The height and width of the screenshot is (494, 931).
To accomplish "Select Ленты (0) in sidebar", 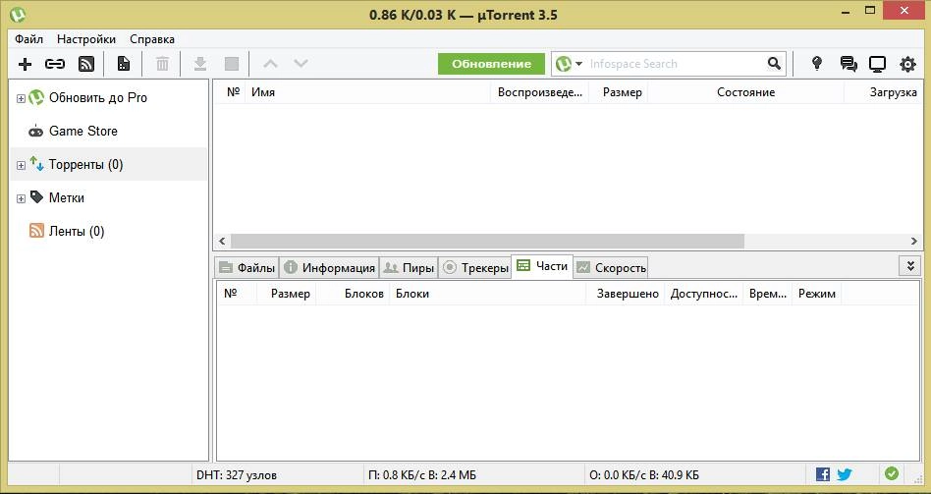I will (77, 231).
